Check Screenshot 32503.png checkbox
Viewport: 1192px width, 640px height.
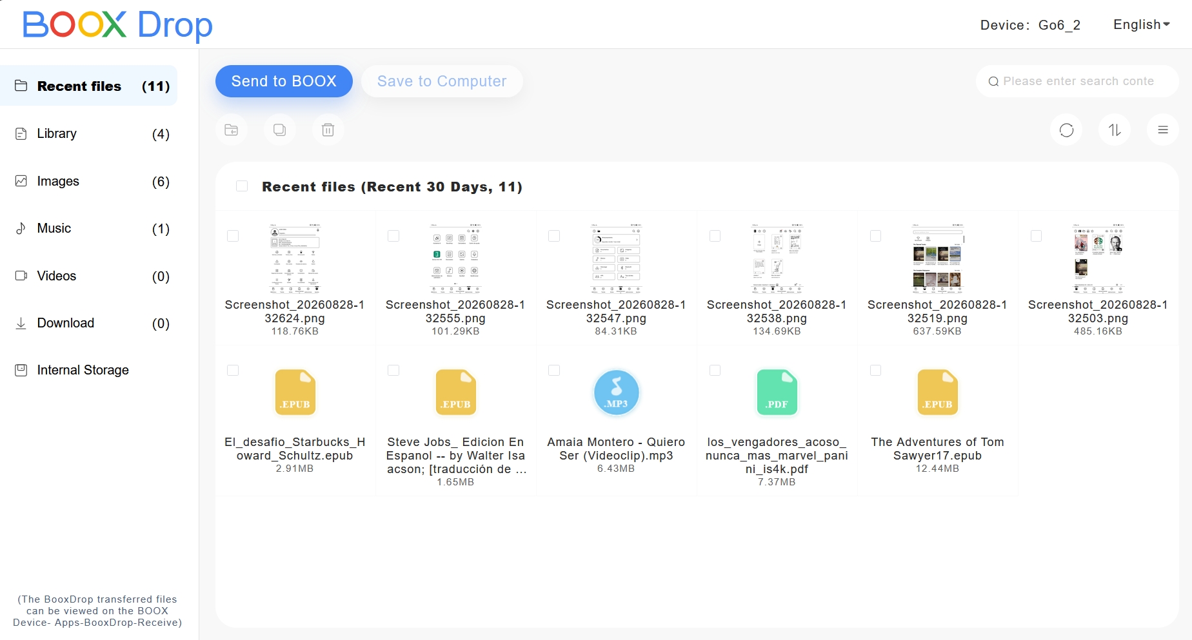point(1036,236)
